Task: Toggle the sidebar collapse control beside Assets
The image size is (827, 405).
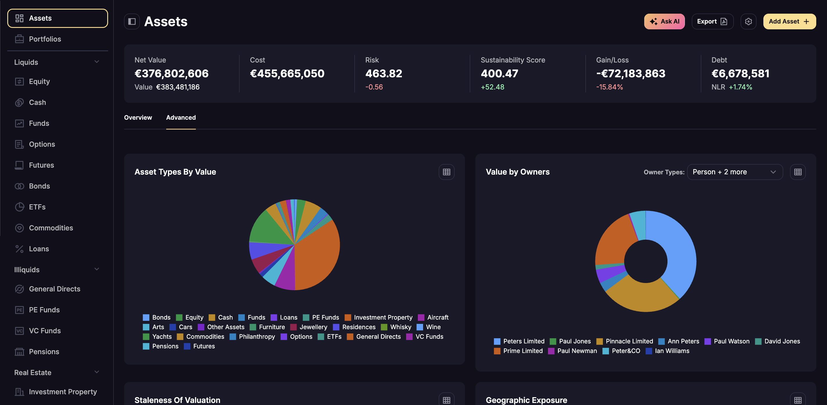Action: pyautogui.click(x=132, y=21)
